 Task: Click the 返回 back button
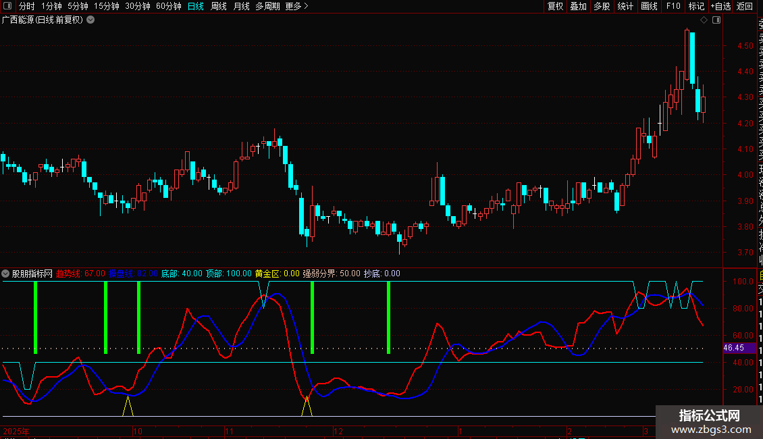(745, 6)
